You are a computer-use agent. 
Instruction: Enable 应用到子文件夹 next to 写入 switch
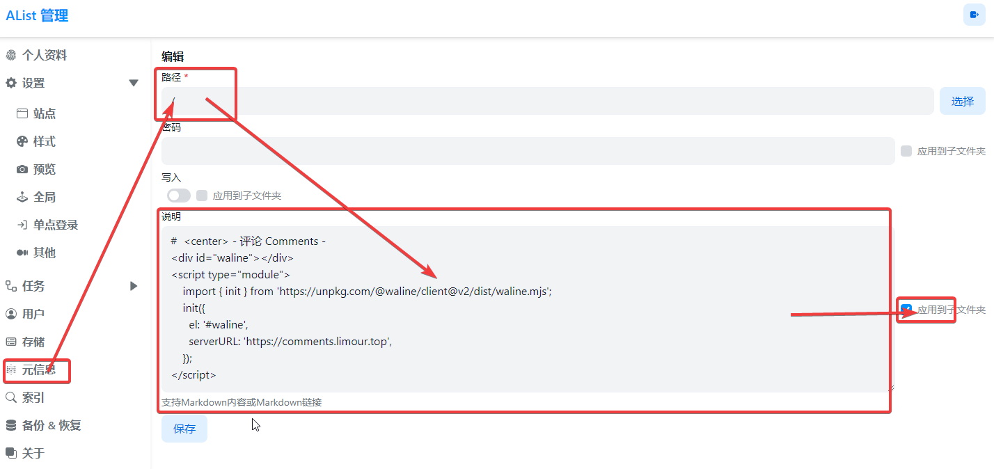(202, 196)
